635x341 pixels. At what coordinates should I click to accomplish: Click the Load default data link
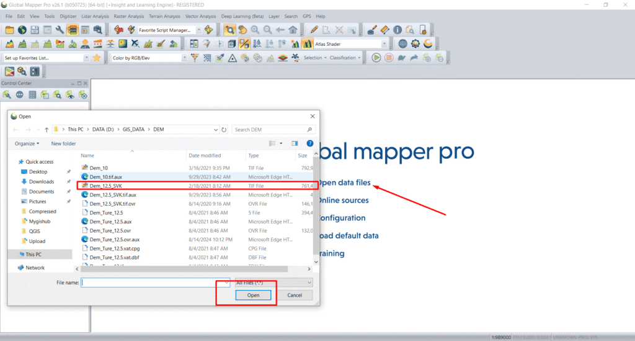(349, 236)
